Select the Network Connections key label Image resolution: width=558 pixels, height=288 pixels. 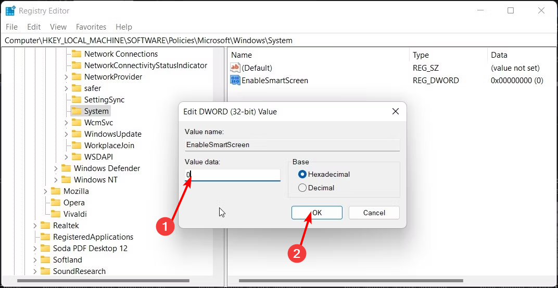pos(121,54)
